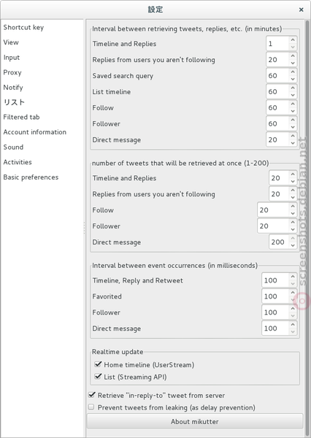Screen dimensions: 311x438
Task: Increase the List timeline interval spinner
Action: tap(293, 88)
